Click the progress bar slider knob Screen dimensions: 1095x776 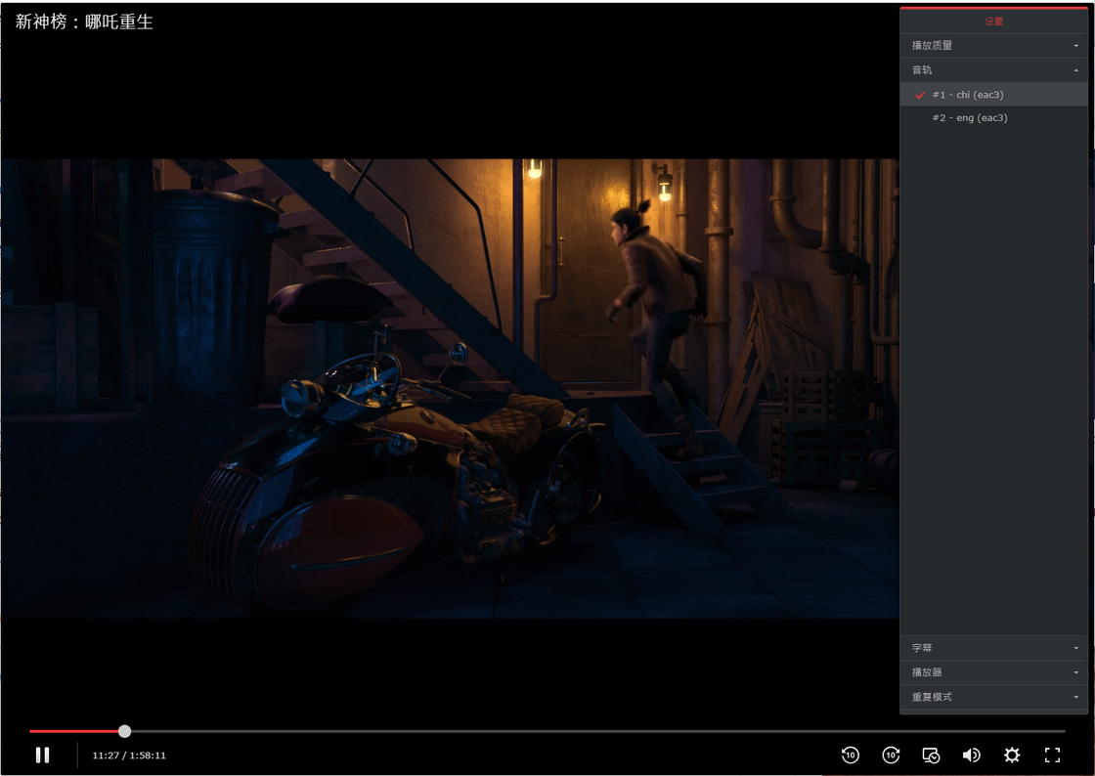pos(124,731)
